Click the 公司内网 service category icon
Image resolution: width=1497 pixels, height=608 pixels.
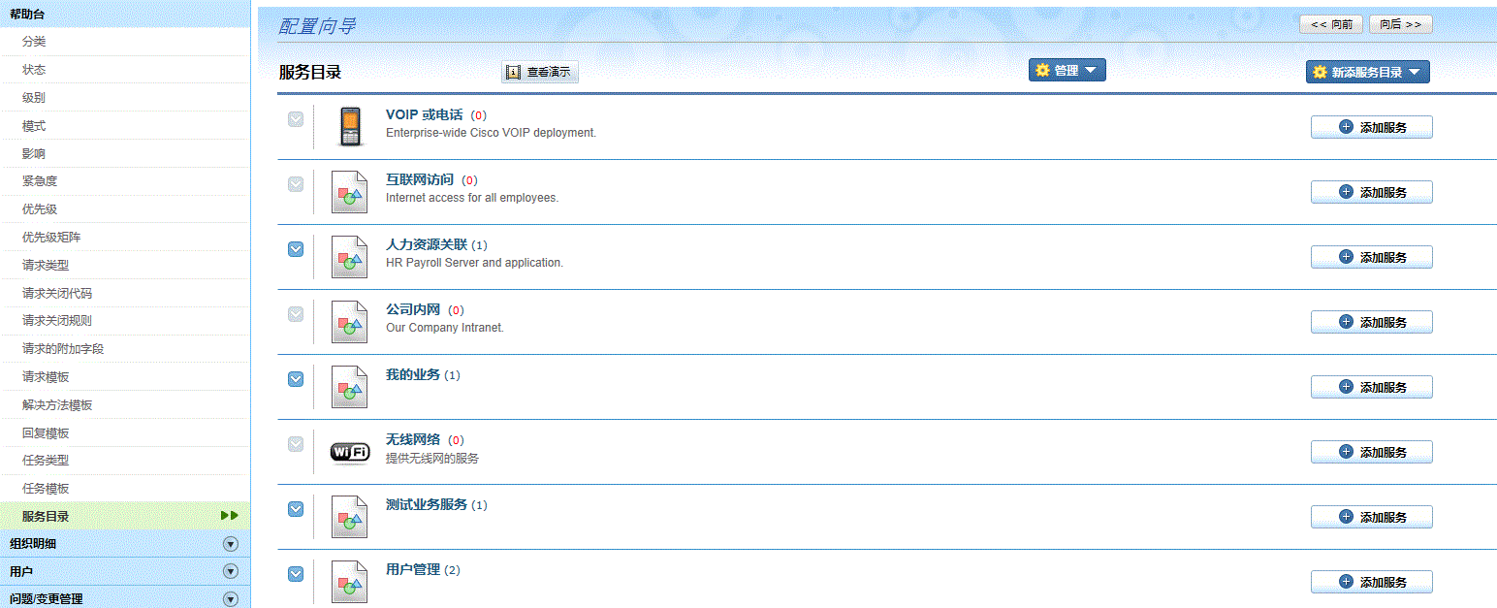click(x=349, y=322)
